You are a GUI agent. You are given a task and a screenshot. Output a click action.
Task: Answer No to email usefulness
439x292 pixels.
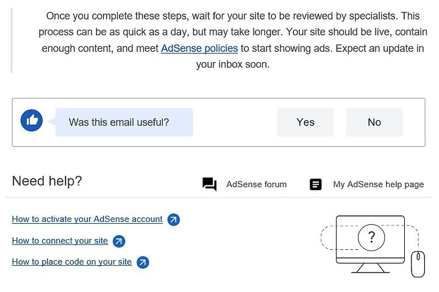click(374, 123)
